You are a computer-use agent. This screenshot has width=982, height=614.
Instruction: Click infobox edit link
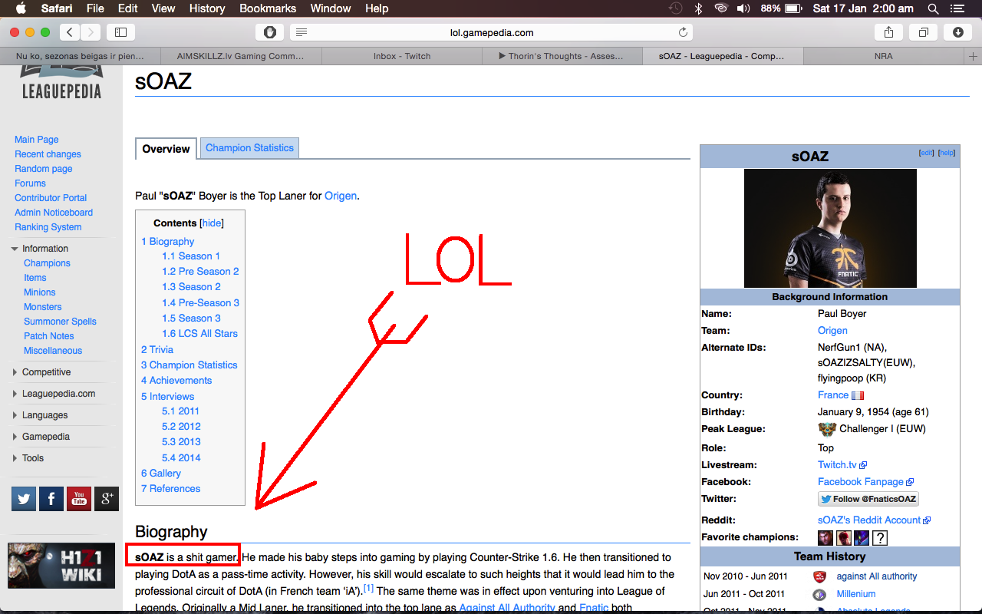(x=927, y=153)
